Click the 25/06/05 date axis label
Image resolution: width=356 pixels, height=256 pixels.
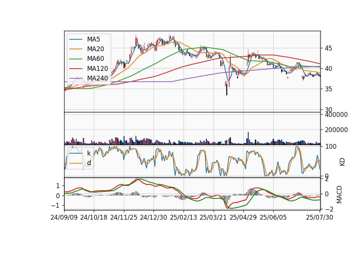pyautogui.click(x=273, y=217)
